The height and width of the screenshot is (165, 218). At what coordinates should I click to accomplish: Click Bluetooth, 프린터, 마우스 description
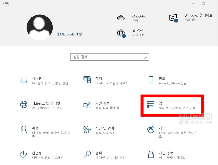click(111, 83)
